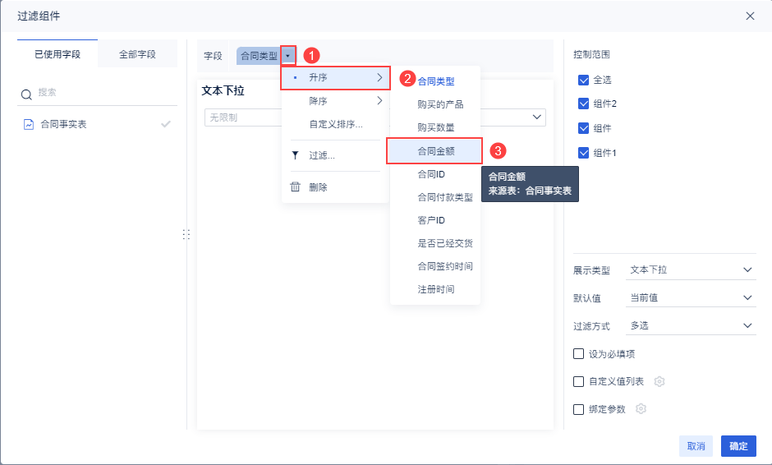
Task: Expand the 默认值 dropdown
Action: (690, 298)
